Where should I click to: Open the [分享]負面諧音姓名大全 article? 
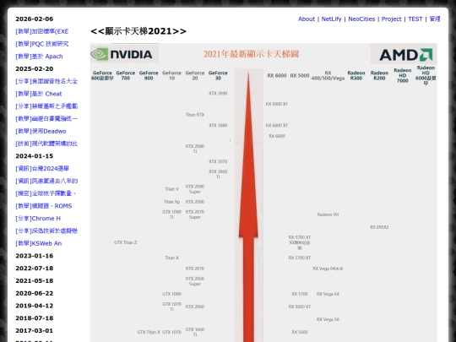(46, 81)
